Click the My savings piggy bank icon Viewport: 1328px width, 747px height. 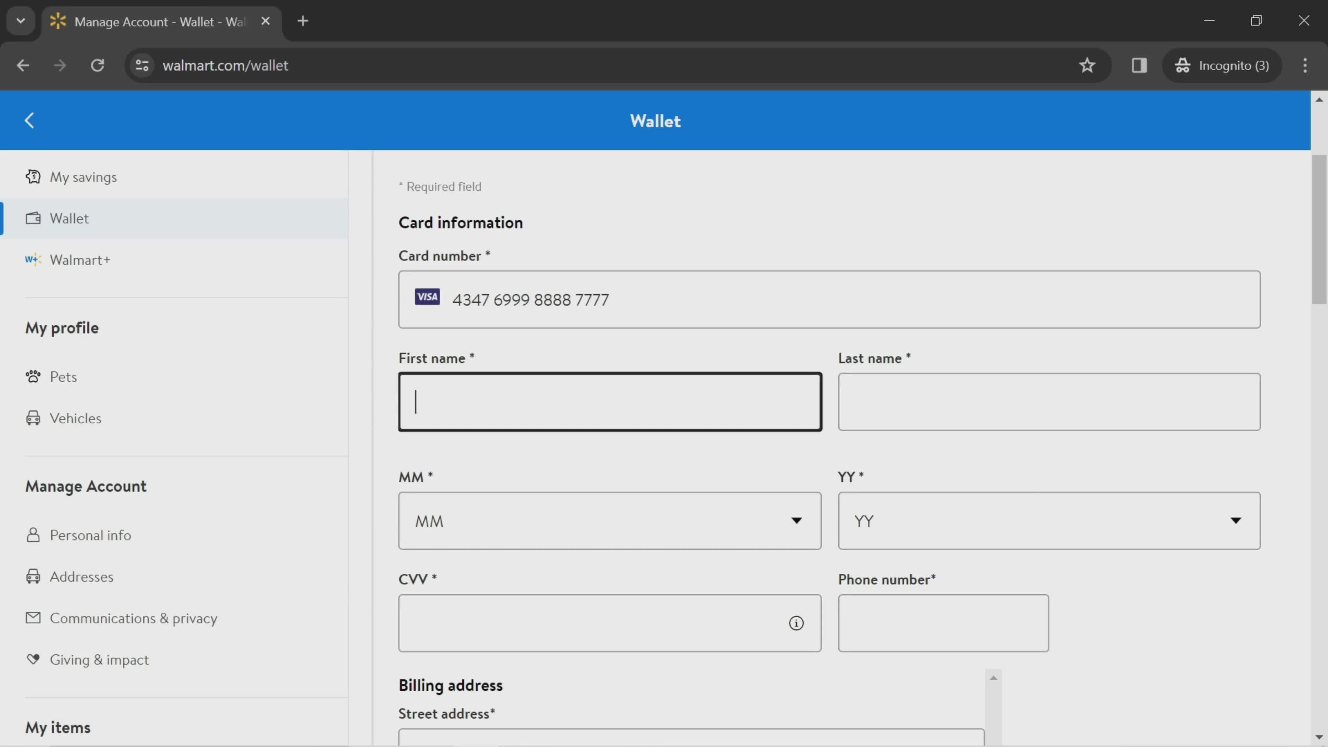point(33,177)
